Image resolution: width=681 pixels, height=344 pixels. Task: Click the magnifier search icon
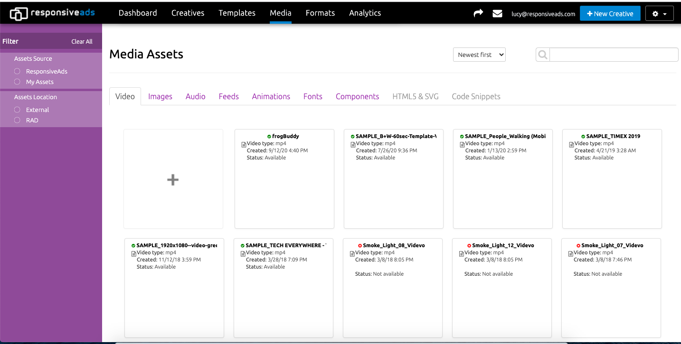pyautogui.click(x=542, y=55)
